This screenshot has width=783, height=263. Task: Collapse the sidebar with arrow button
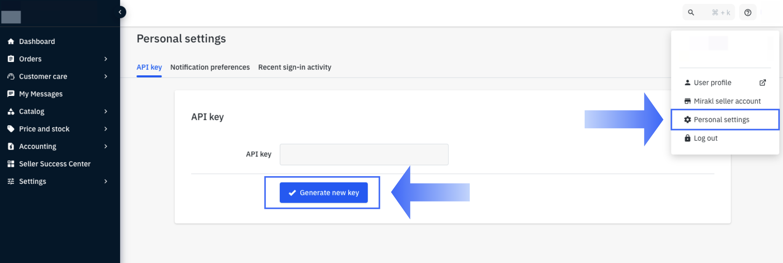point(120,12)
